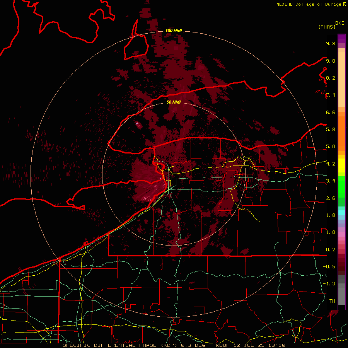Click the 9.0 legend value

pos(331,61)
